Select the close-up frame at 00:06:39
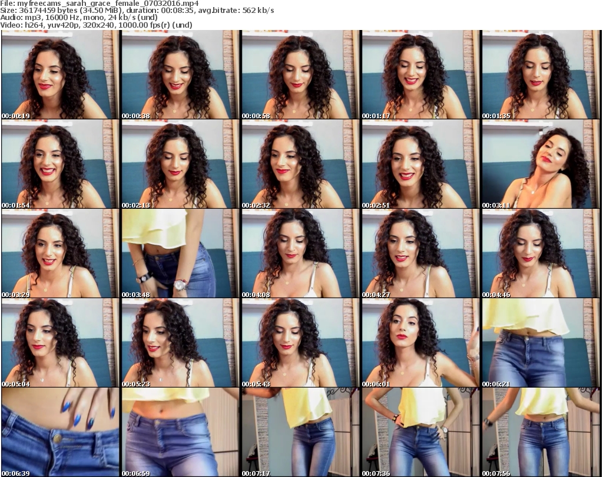This screenshot has width=603, height=477. (60, 432)
